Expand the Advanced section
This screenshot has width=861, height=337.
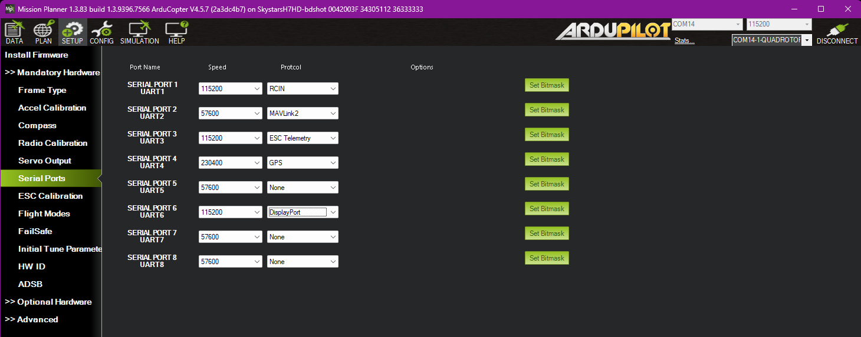pos(32,319)
